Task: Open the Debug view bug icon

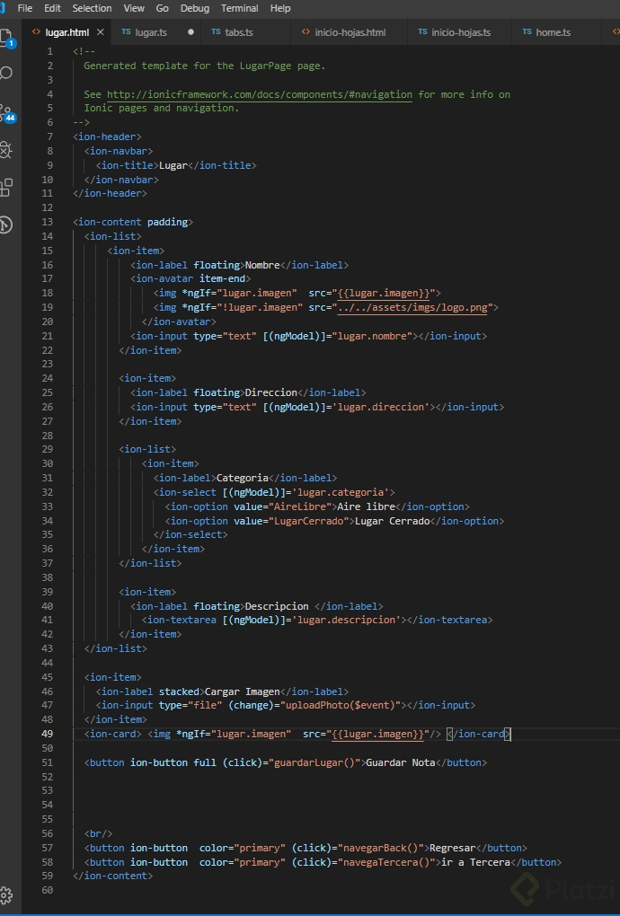Action: (x=6, y=150)
